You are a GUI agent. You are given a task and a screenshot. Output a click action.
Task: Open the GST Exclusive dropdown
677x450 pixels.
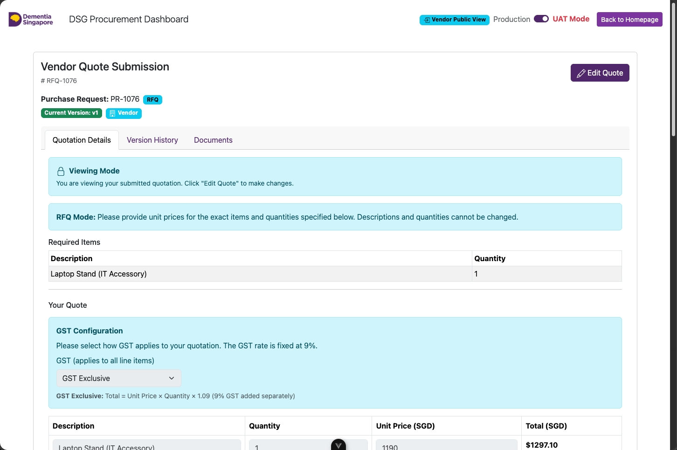click(x=119, y=378)
